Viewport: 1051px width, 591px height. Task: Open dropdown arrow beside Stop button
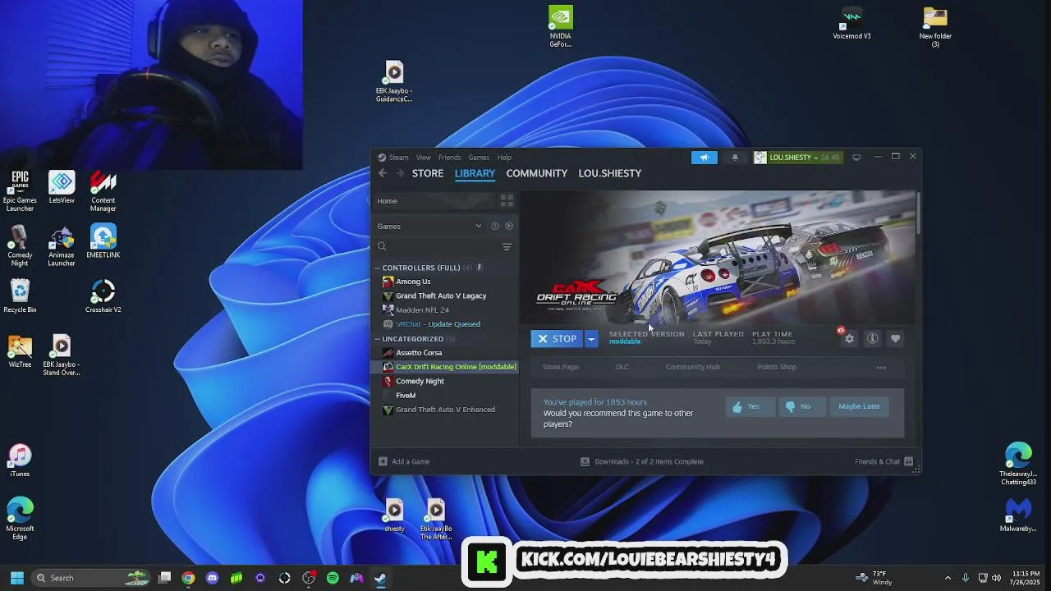(591, 338)
